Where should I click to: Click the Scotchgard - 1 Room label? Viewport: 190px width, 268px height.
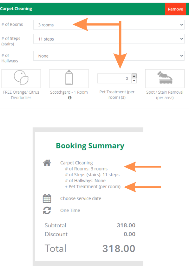tap(69, 92)
